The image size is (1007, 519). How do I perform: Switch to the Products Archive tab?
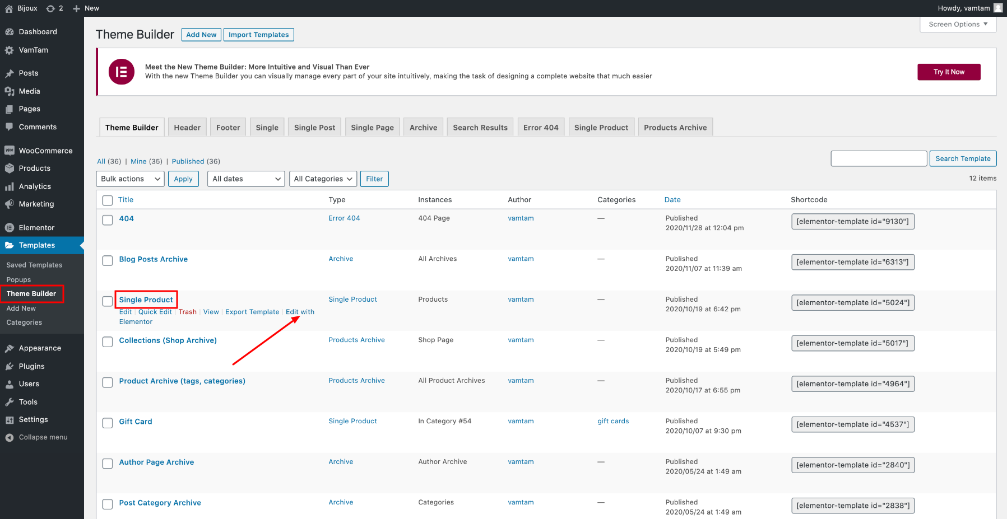[675, 128]
